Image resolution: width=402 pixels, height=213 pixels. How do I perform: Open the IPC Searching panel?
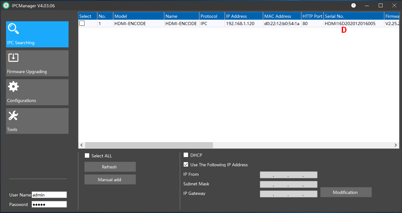pos(37,34)
